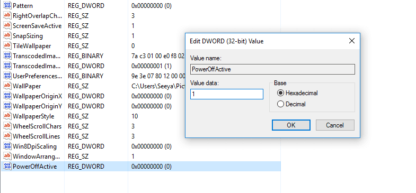The width and height of the screenshot is (416, 193).
Task: Click the WallPaper path data C:\Users\Seeya
Action: [158, 86]
